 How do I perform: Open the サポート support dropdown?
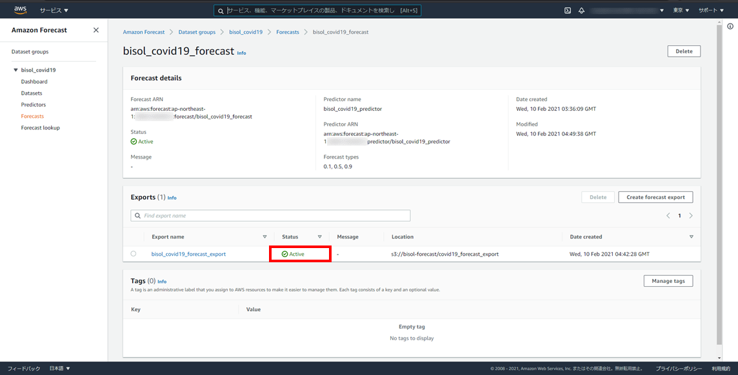711,10
